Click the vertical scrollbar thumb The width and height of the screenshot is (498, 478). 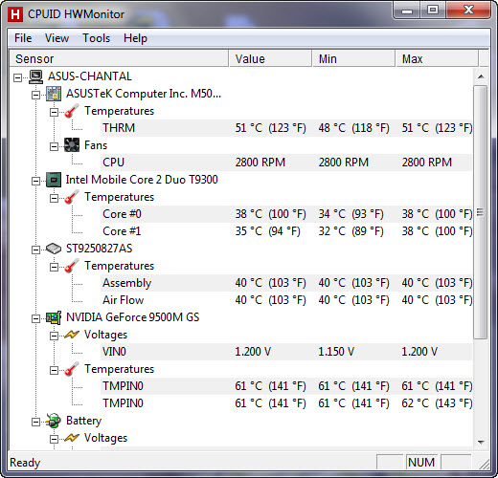481,212
